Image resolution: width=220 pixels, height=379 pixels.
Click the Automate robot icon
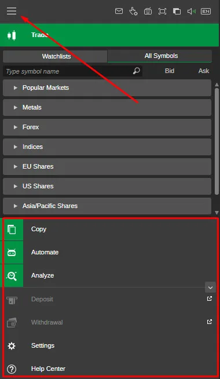coord(12,253)
